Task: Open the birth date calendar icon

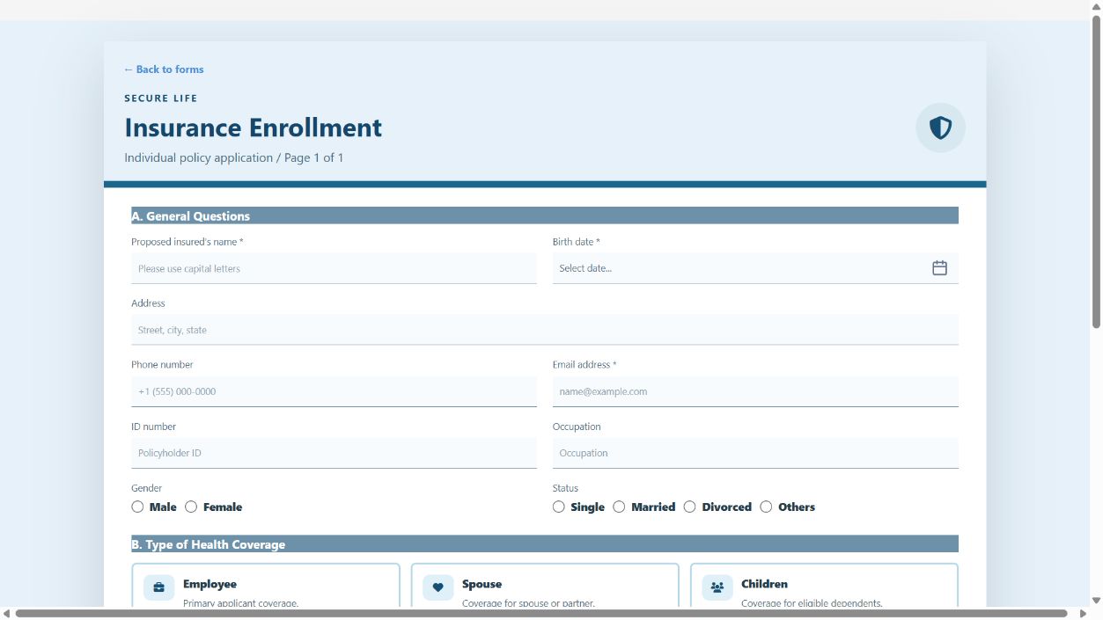Action: (939, 268)
